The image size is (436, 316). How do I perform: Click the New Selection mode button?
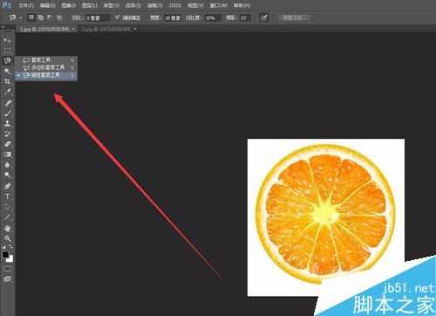[31, 17]
